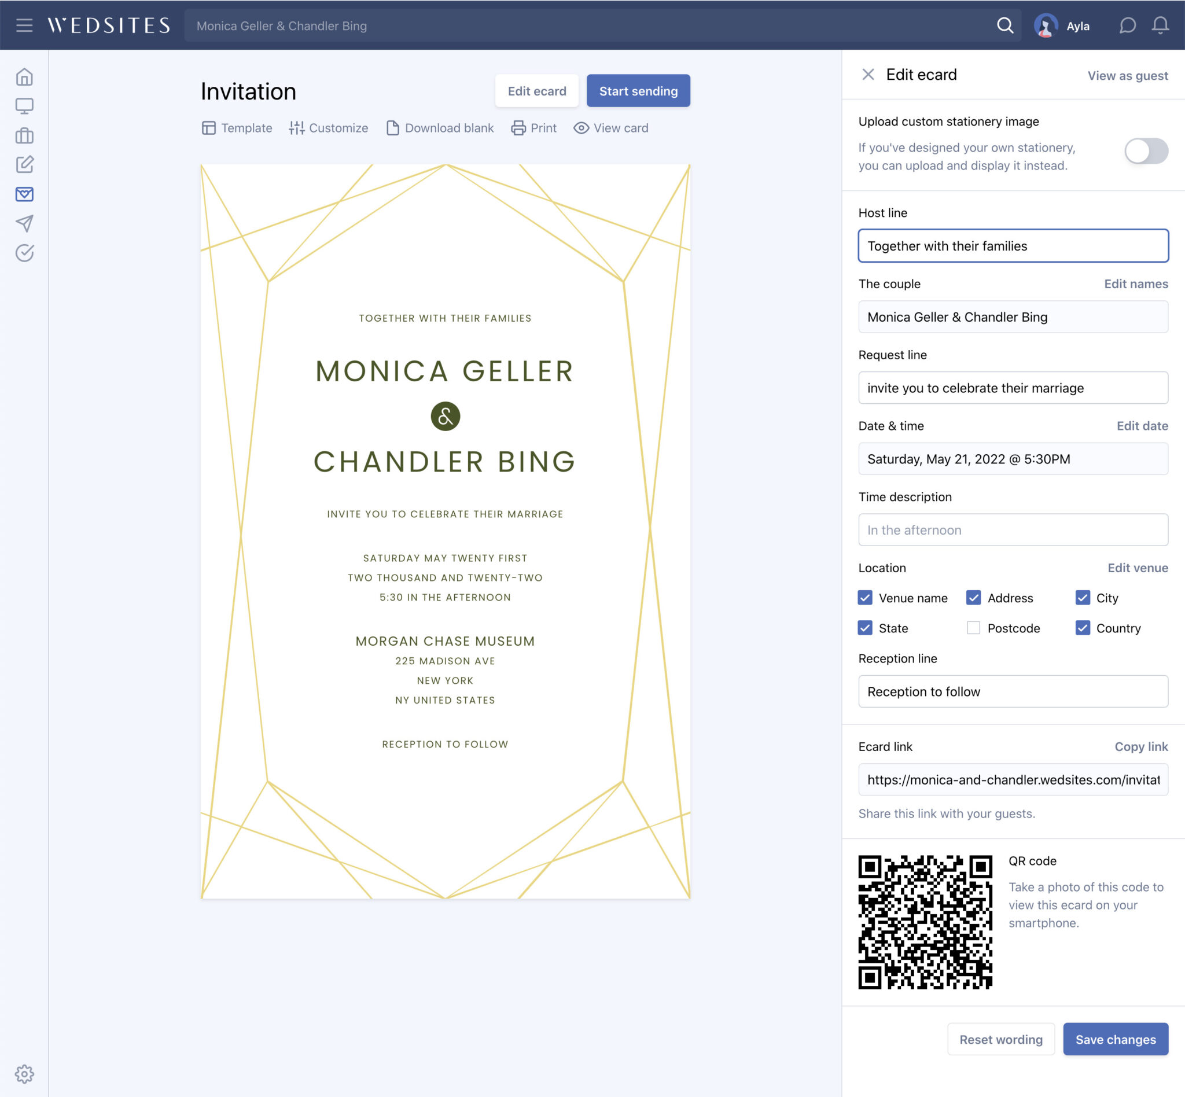Enable the custom stationery image upload toggle
The width and height of the screenshot is (1185, 1097).
click(x=1145, y=152)
